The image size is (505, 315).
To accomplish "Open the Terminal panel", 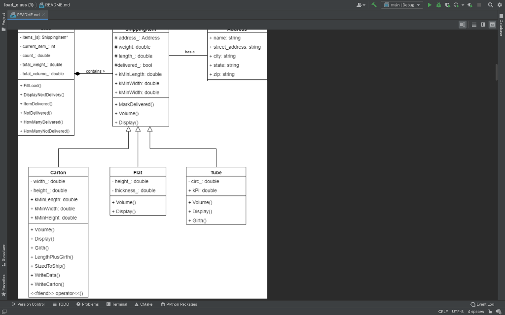I will (x=116, y=304).
